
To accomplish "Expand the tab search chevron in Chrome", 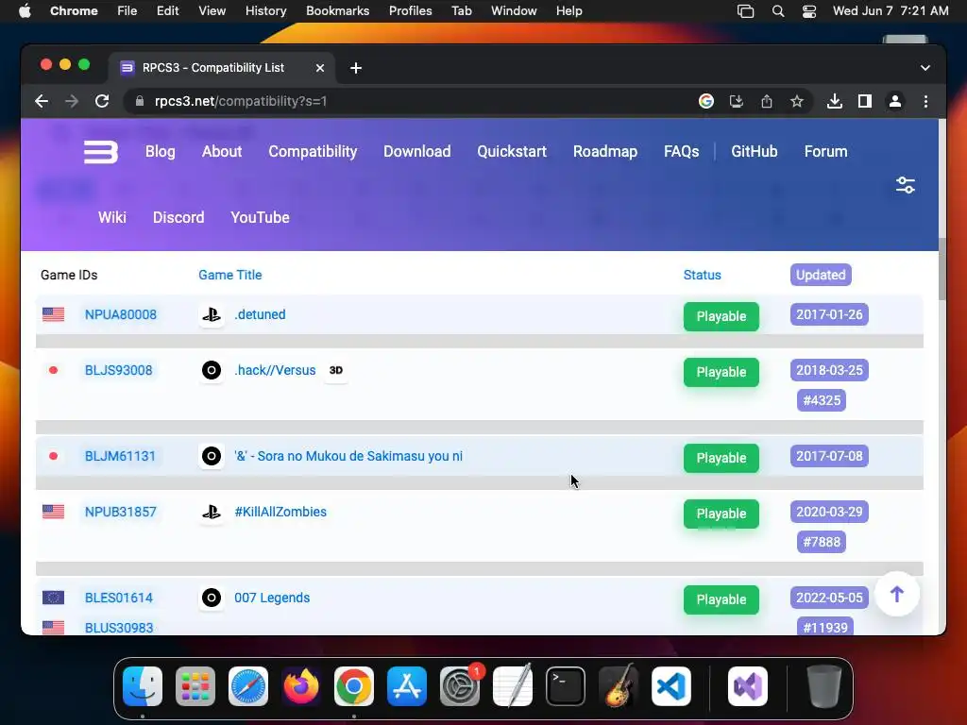I will (925, 68).
